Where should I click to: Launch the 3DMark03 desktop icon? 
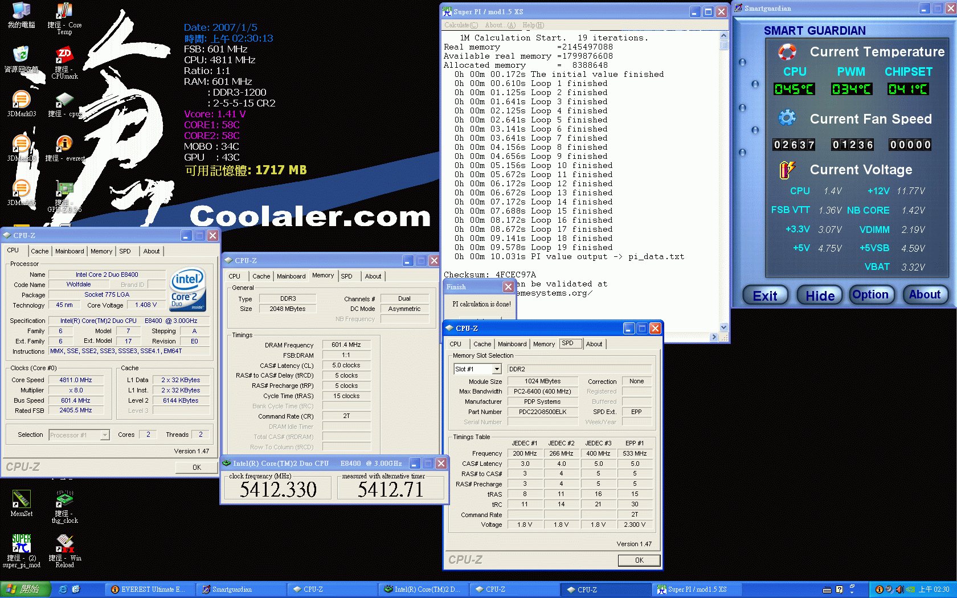click(21, 104)
